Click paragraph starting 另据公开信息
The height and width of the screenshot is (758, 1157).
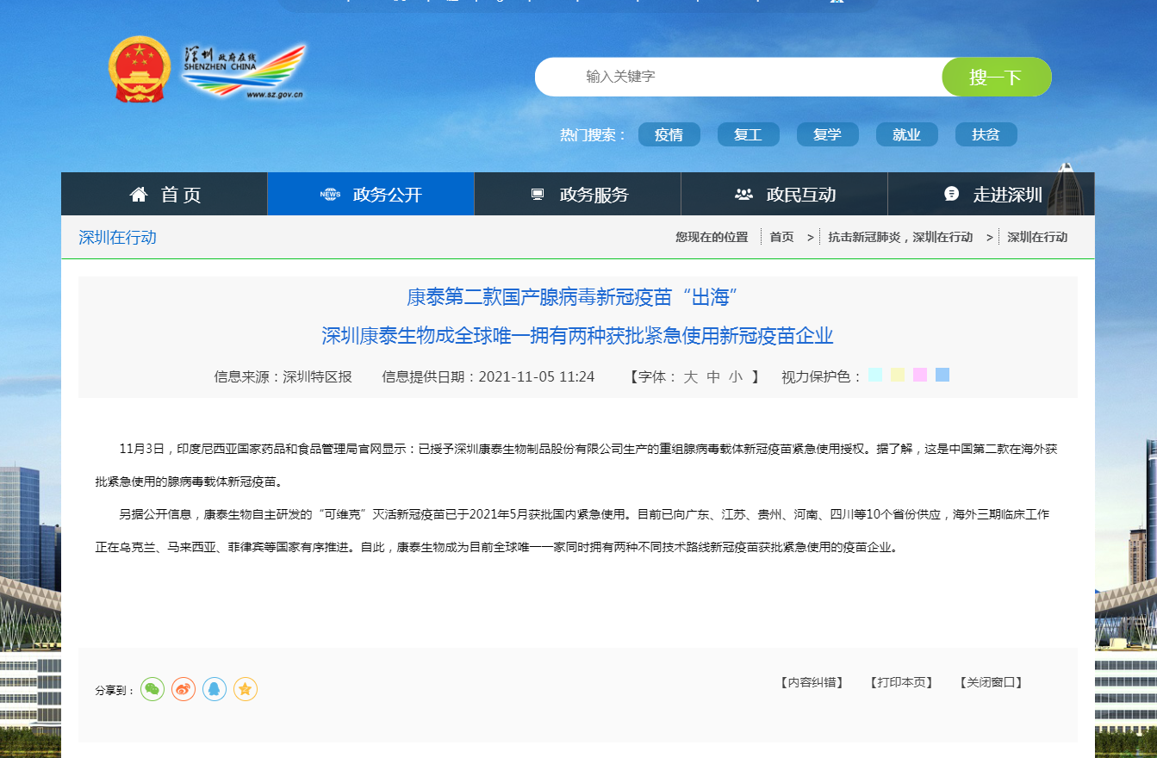pos(572,531)
